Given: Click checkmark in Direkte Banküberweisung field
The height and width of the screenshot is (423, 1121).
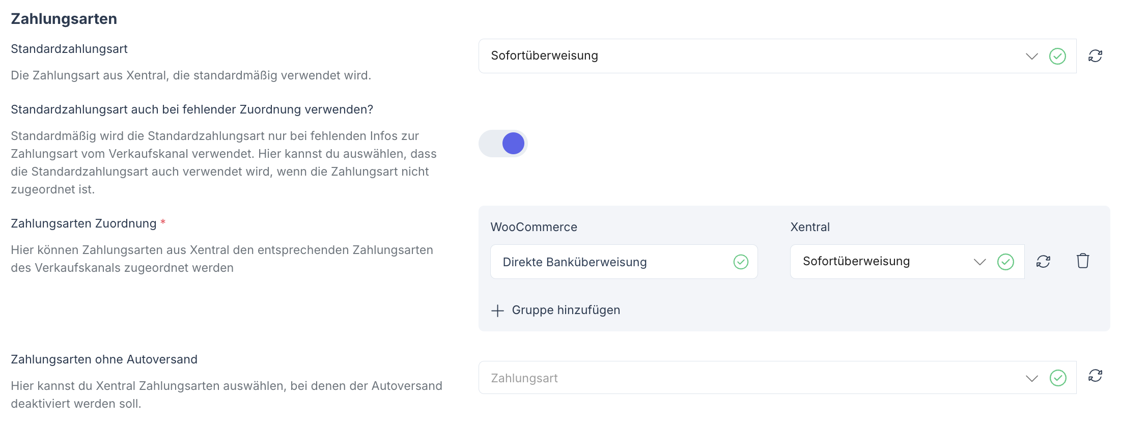Looking at the screenshot, I should (741, 262).
